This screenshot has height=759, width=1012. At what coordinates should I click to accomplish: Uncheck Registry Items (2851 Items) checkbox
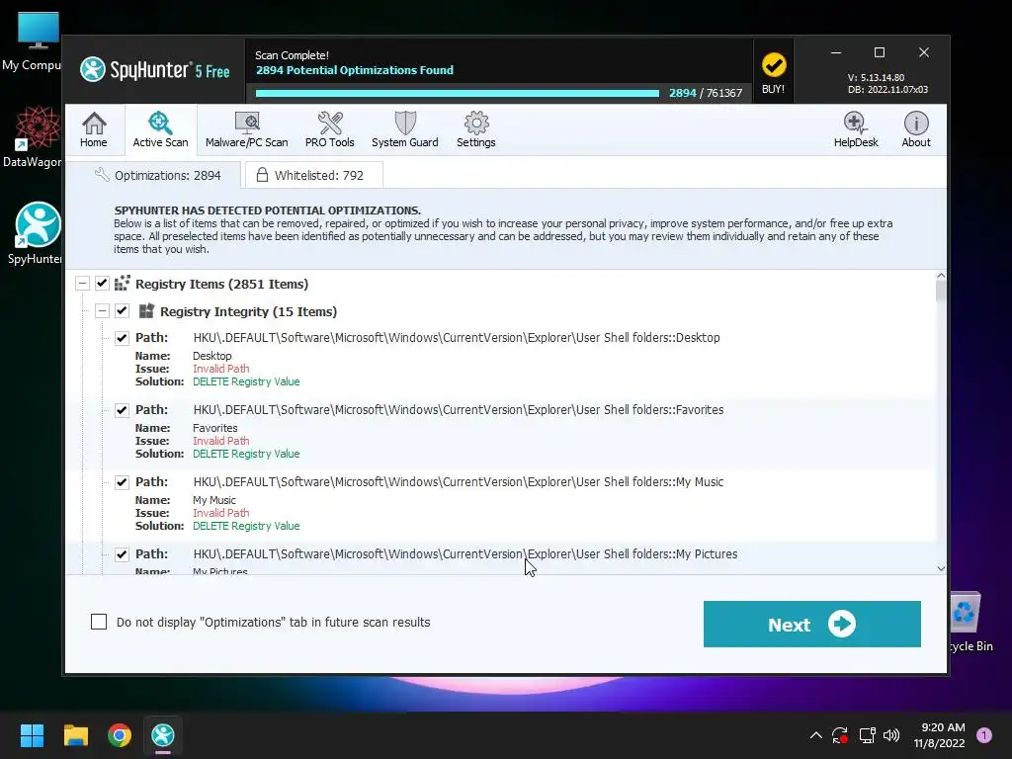coord(102,284)
